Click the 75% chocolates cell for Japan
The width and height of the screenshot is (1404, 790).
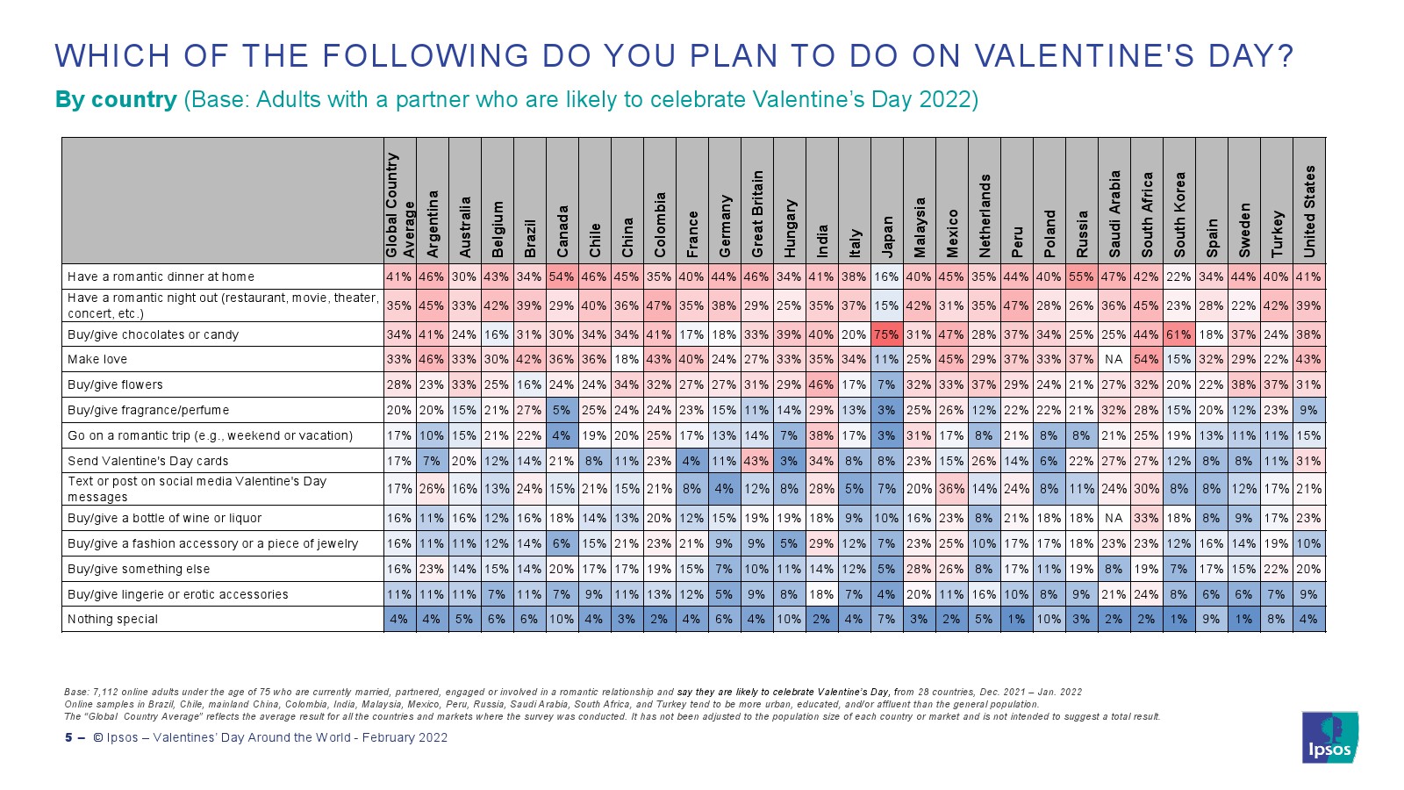tap(887, 334)
